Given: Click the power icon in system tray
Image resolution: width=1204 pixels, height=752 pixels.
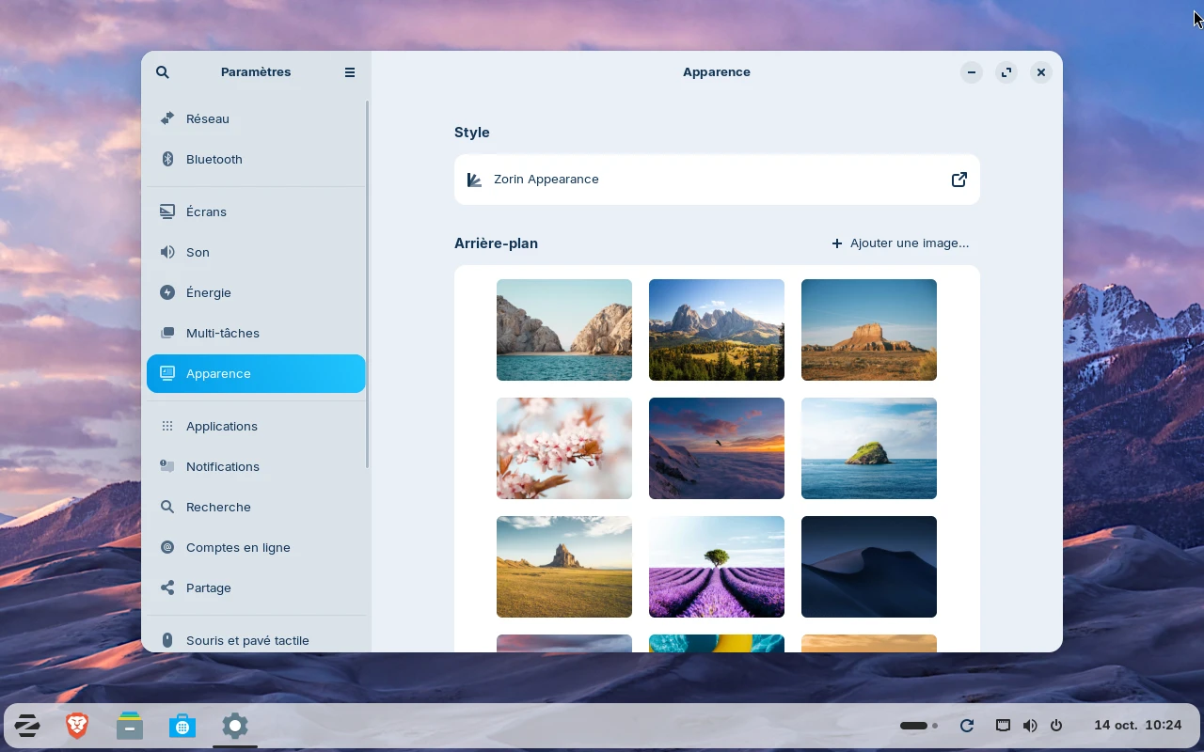Looking at the screenshot, I should 1056,726.
